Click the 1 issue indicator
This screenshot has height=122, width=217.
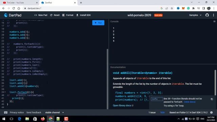(x=152, y=113)
